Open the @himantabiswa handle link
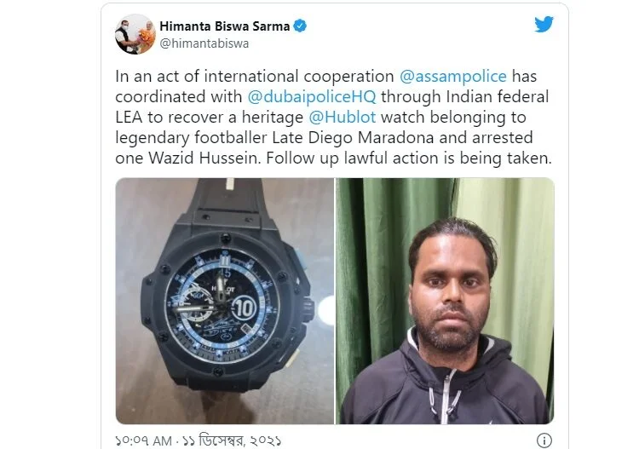Viewport: 639px width, 449px height. 204,43
